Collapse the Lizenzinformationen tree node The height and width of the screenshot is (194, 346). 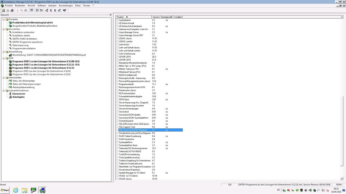pos(3,91)
